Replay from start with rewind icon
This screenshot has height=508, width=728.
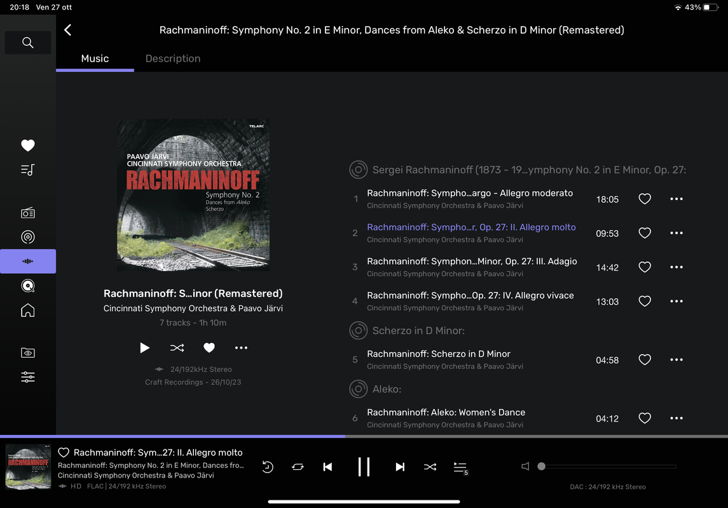pyautogui.click(x=268, y=467)
